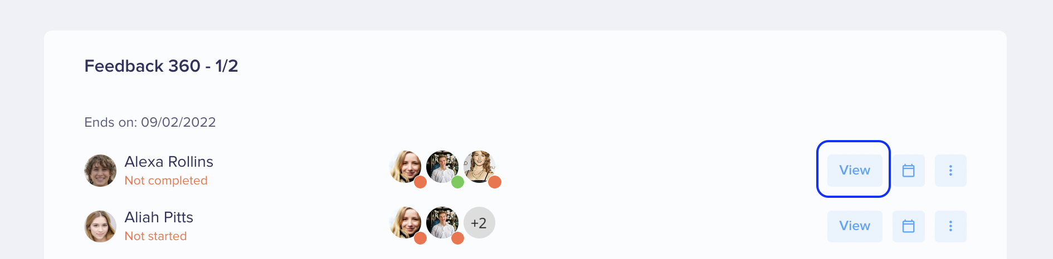Open the calendar icon for Aliah Pitts

click(x=908, y=226)
